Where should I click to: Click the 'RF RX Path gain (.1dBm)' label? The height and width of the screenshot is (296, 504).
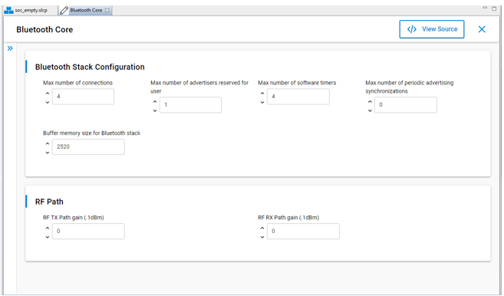(x=288, y=218)
